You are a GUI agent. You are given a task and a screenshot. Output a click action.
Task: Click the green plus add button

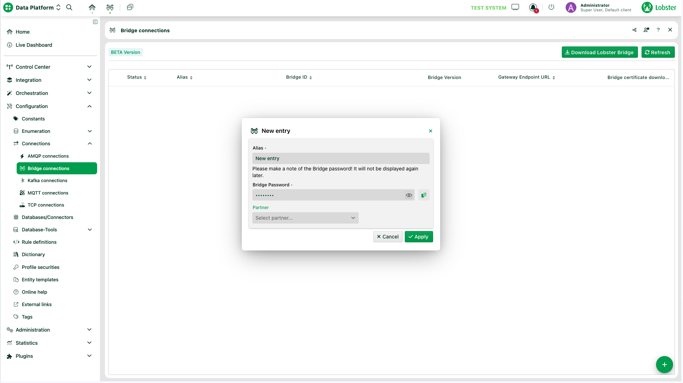[664, 365]
